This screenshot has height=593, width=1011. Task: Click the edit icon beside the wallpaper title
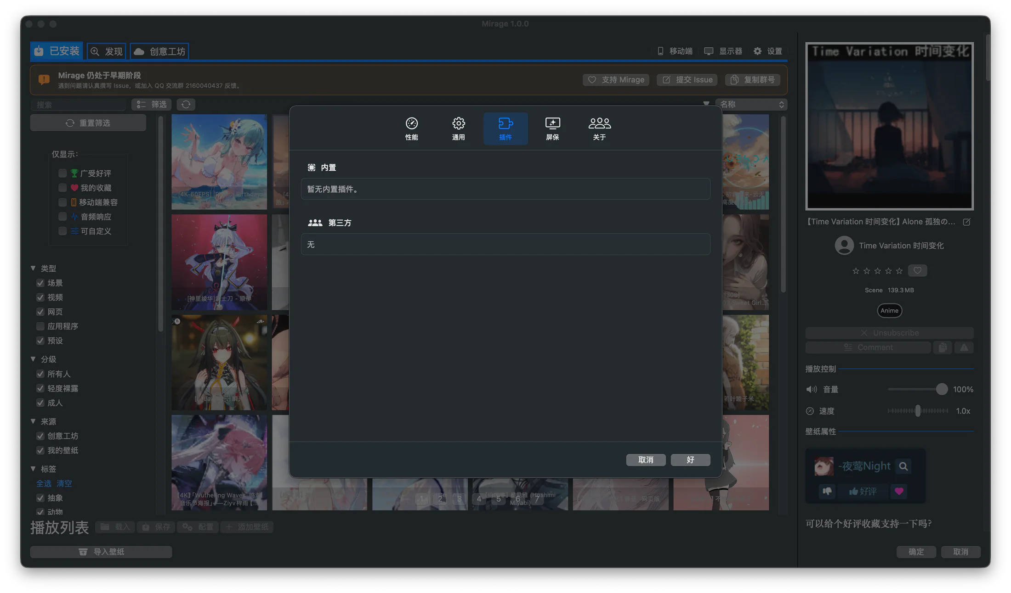[966, 222]
